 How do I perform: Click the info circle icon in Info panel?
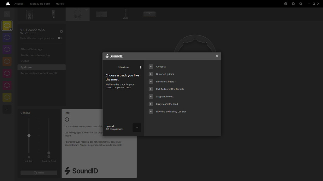click(67, 119)
